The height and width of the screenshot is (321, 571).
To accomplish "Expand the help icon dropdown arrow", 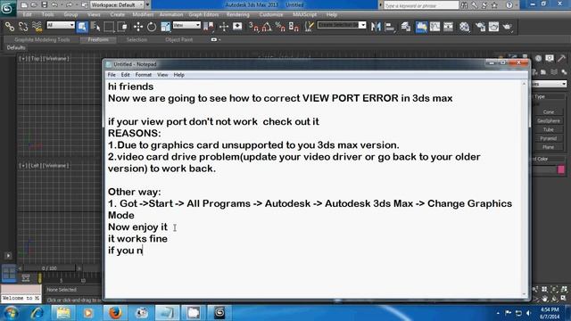I will [x=517, y=5].
